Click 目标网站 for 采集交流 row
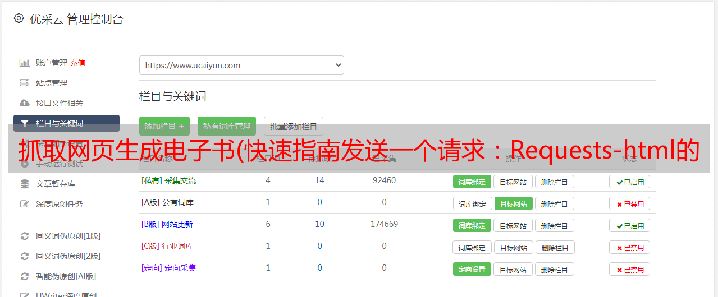This screenshot has width=718, height=297. (x=513, y=182)
